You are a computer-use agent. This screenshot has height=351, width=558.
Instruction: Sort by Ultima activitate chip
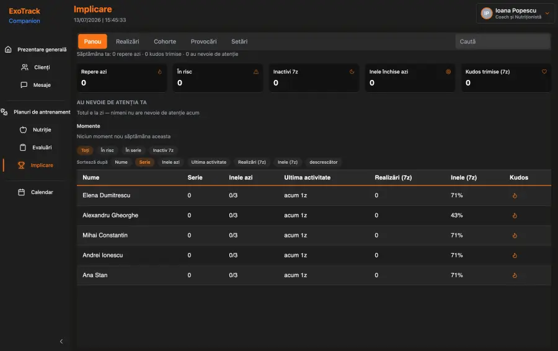208,162
